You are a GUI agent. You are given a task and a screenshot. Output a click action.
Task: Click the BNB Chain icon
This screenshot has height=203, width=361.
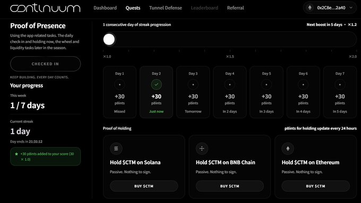(x=202, y=148)
